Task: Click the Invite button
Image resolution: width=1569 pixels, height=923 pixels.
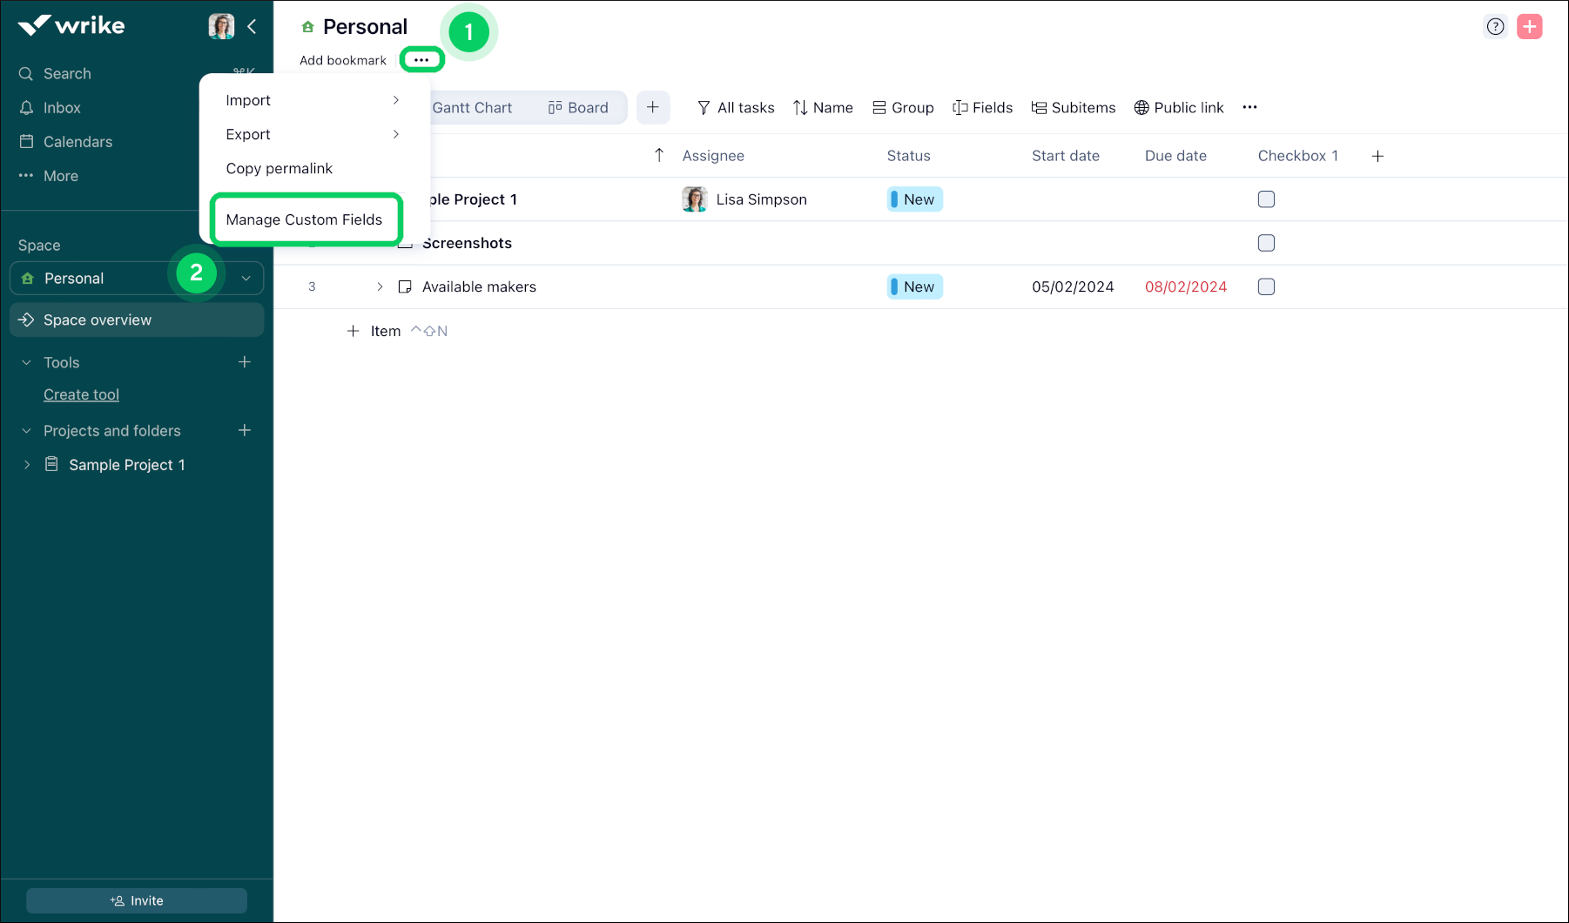Action: coord(137,900)
